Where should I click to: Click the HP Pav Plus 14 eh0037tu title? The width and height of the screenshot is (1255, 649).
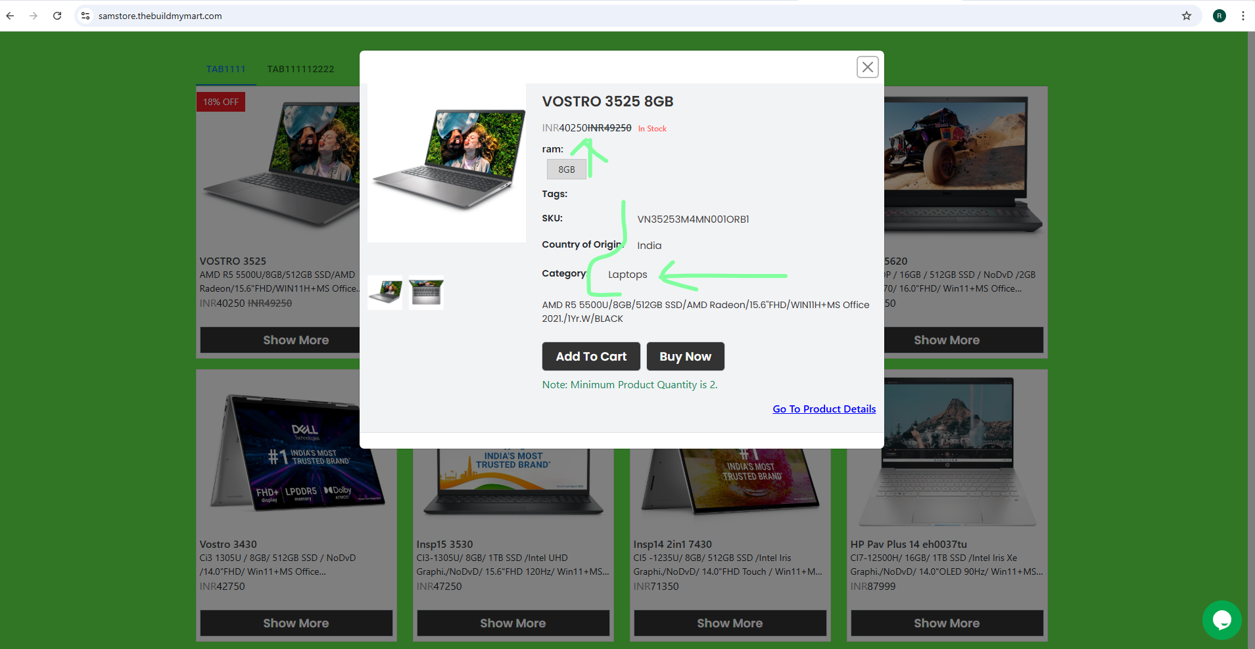pos(909,545)
